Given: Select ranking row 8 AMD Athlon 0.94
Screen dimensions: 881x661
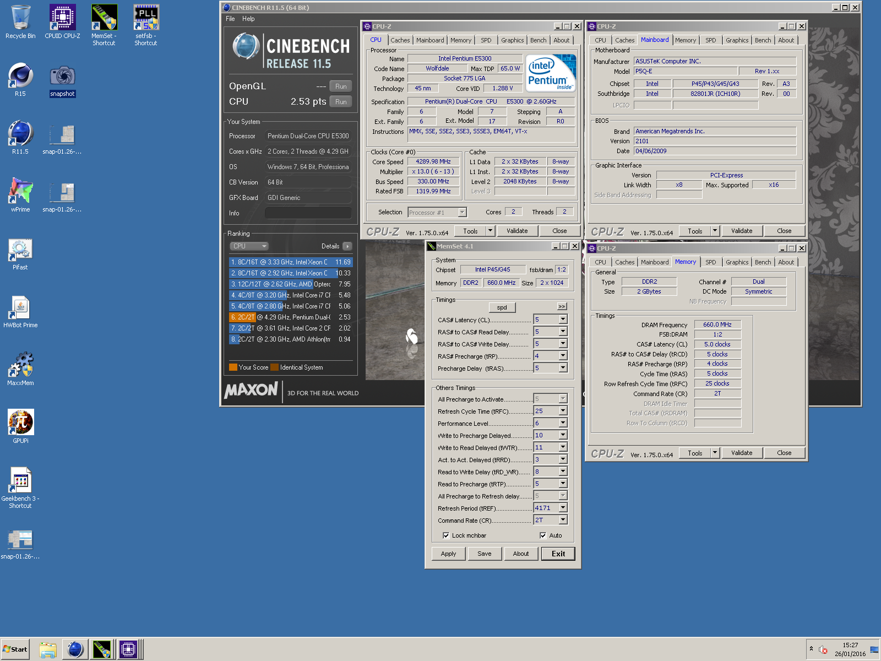Looking at the screenshot, I should pos(291,339).
